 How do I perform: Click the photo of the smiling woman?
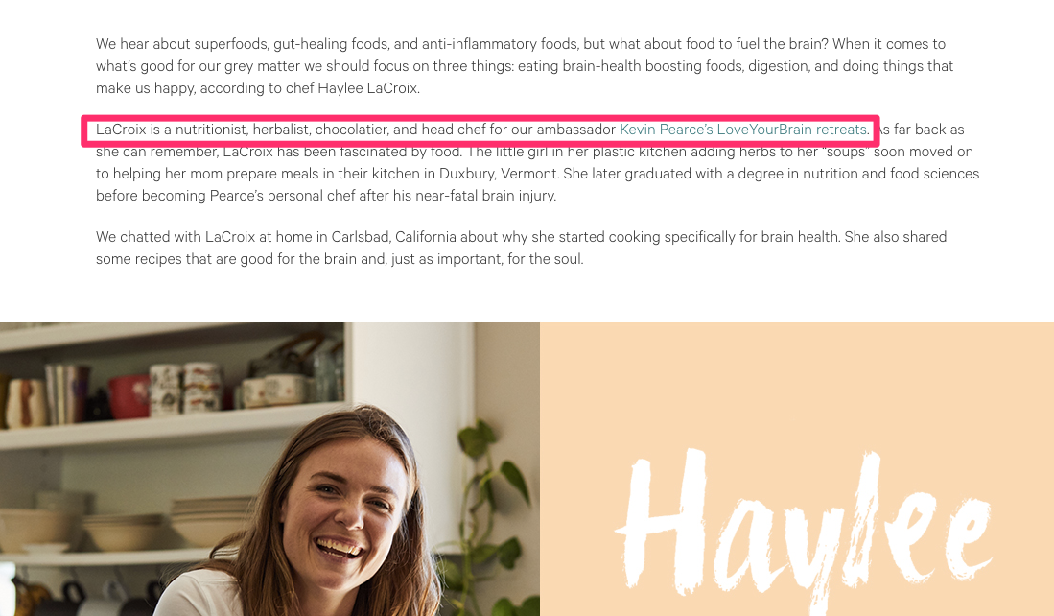(269, 469)
